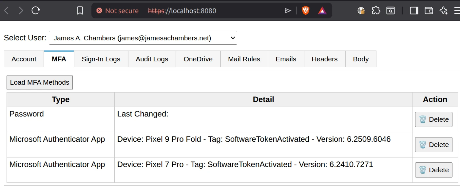Go back in browser history
460x188 pixels.
7,11
